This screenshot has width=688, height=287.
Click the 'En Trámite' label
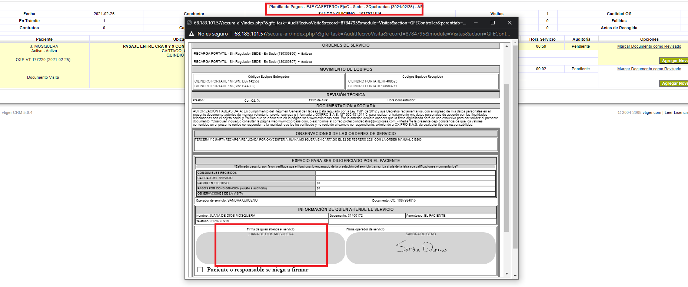(29, 21)
